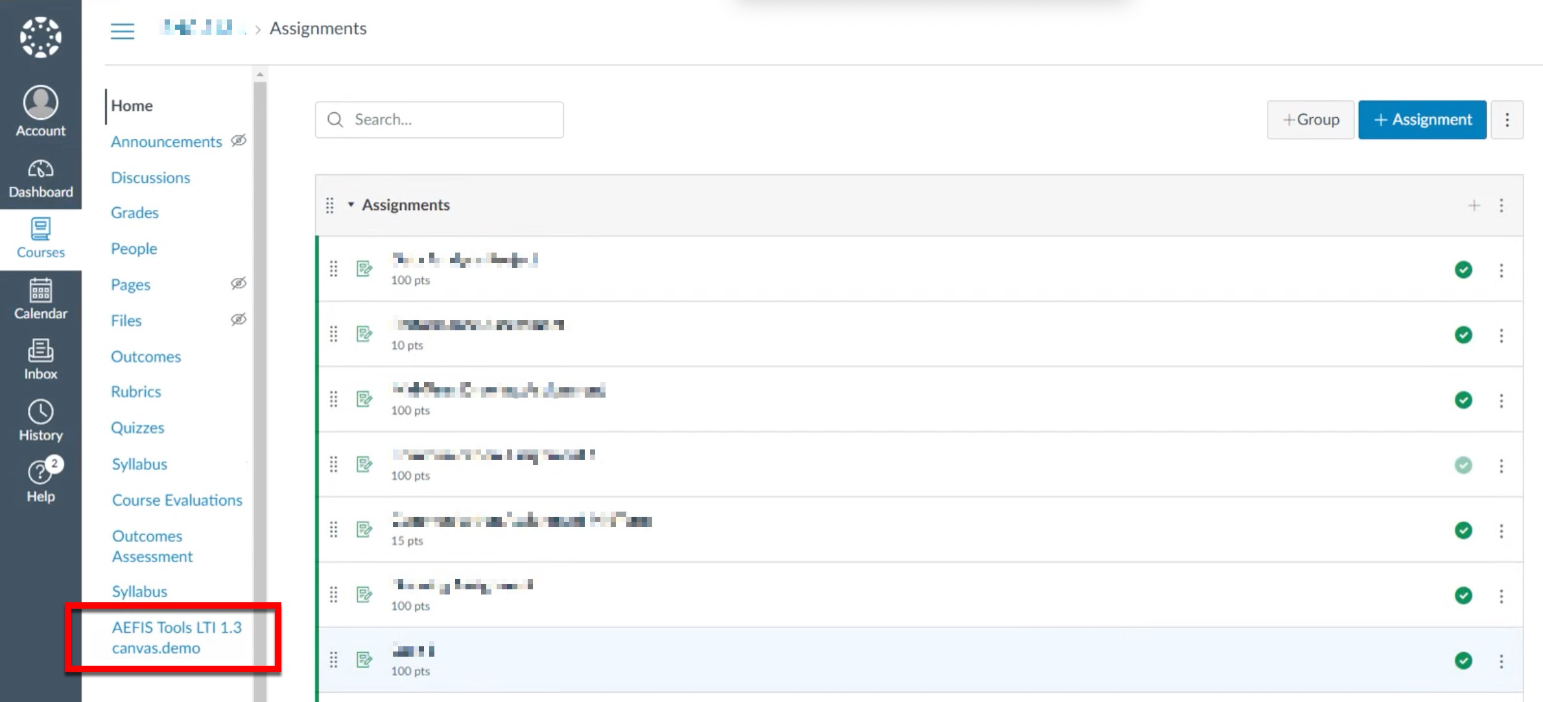Open Assignments group three-dot options menu
The image size is (1543, 702).
1501,205
